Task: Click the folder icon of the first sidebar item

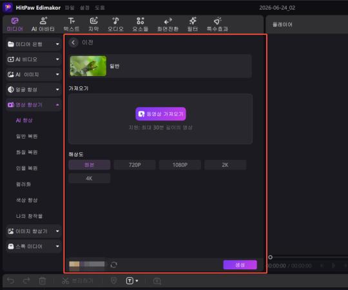Action: 11,44
